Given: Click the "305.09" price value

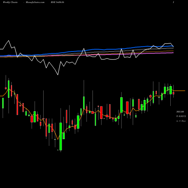Looking at the screenshot, I should pyautogui.click(x=180, y=112).
